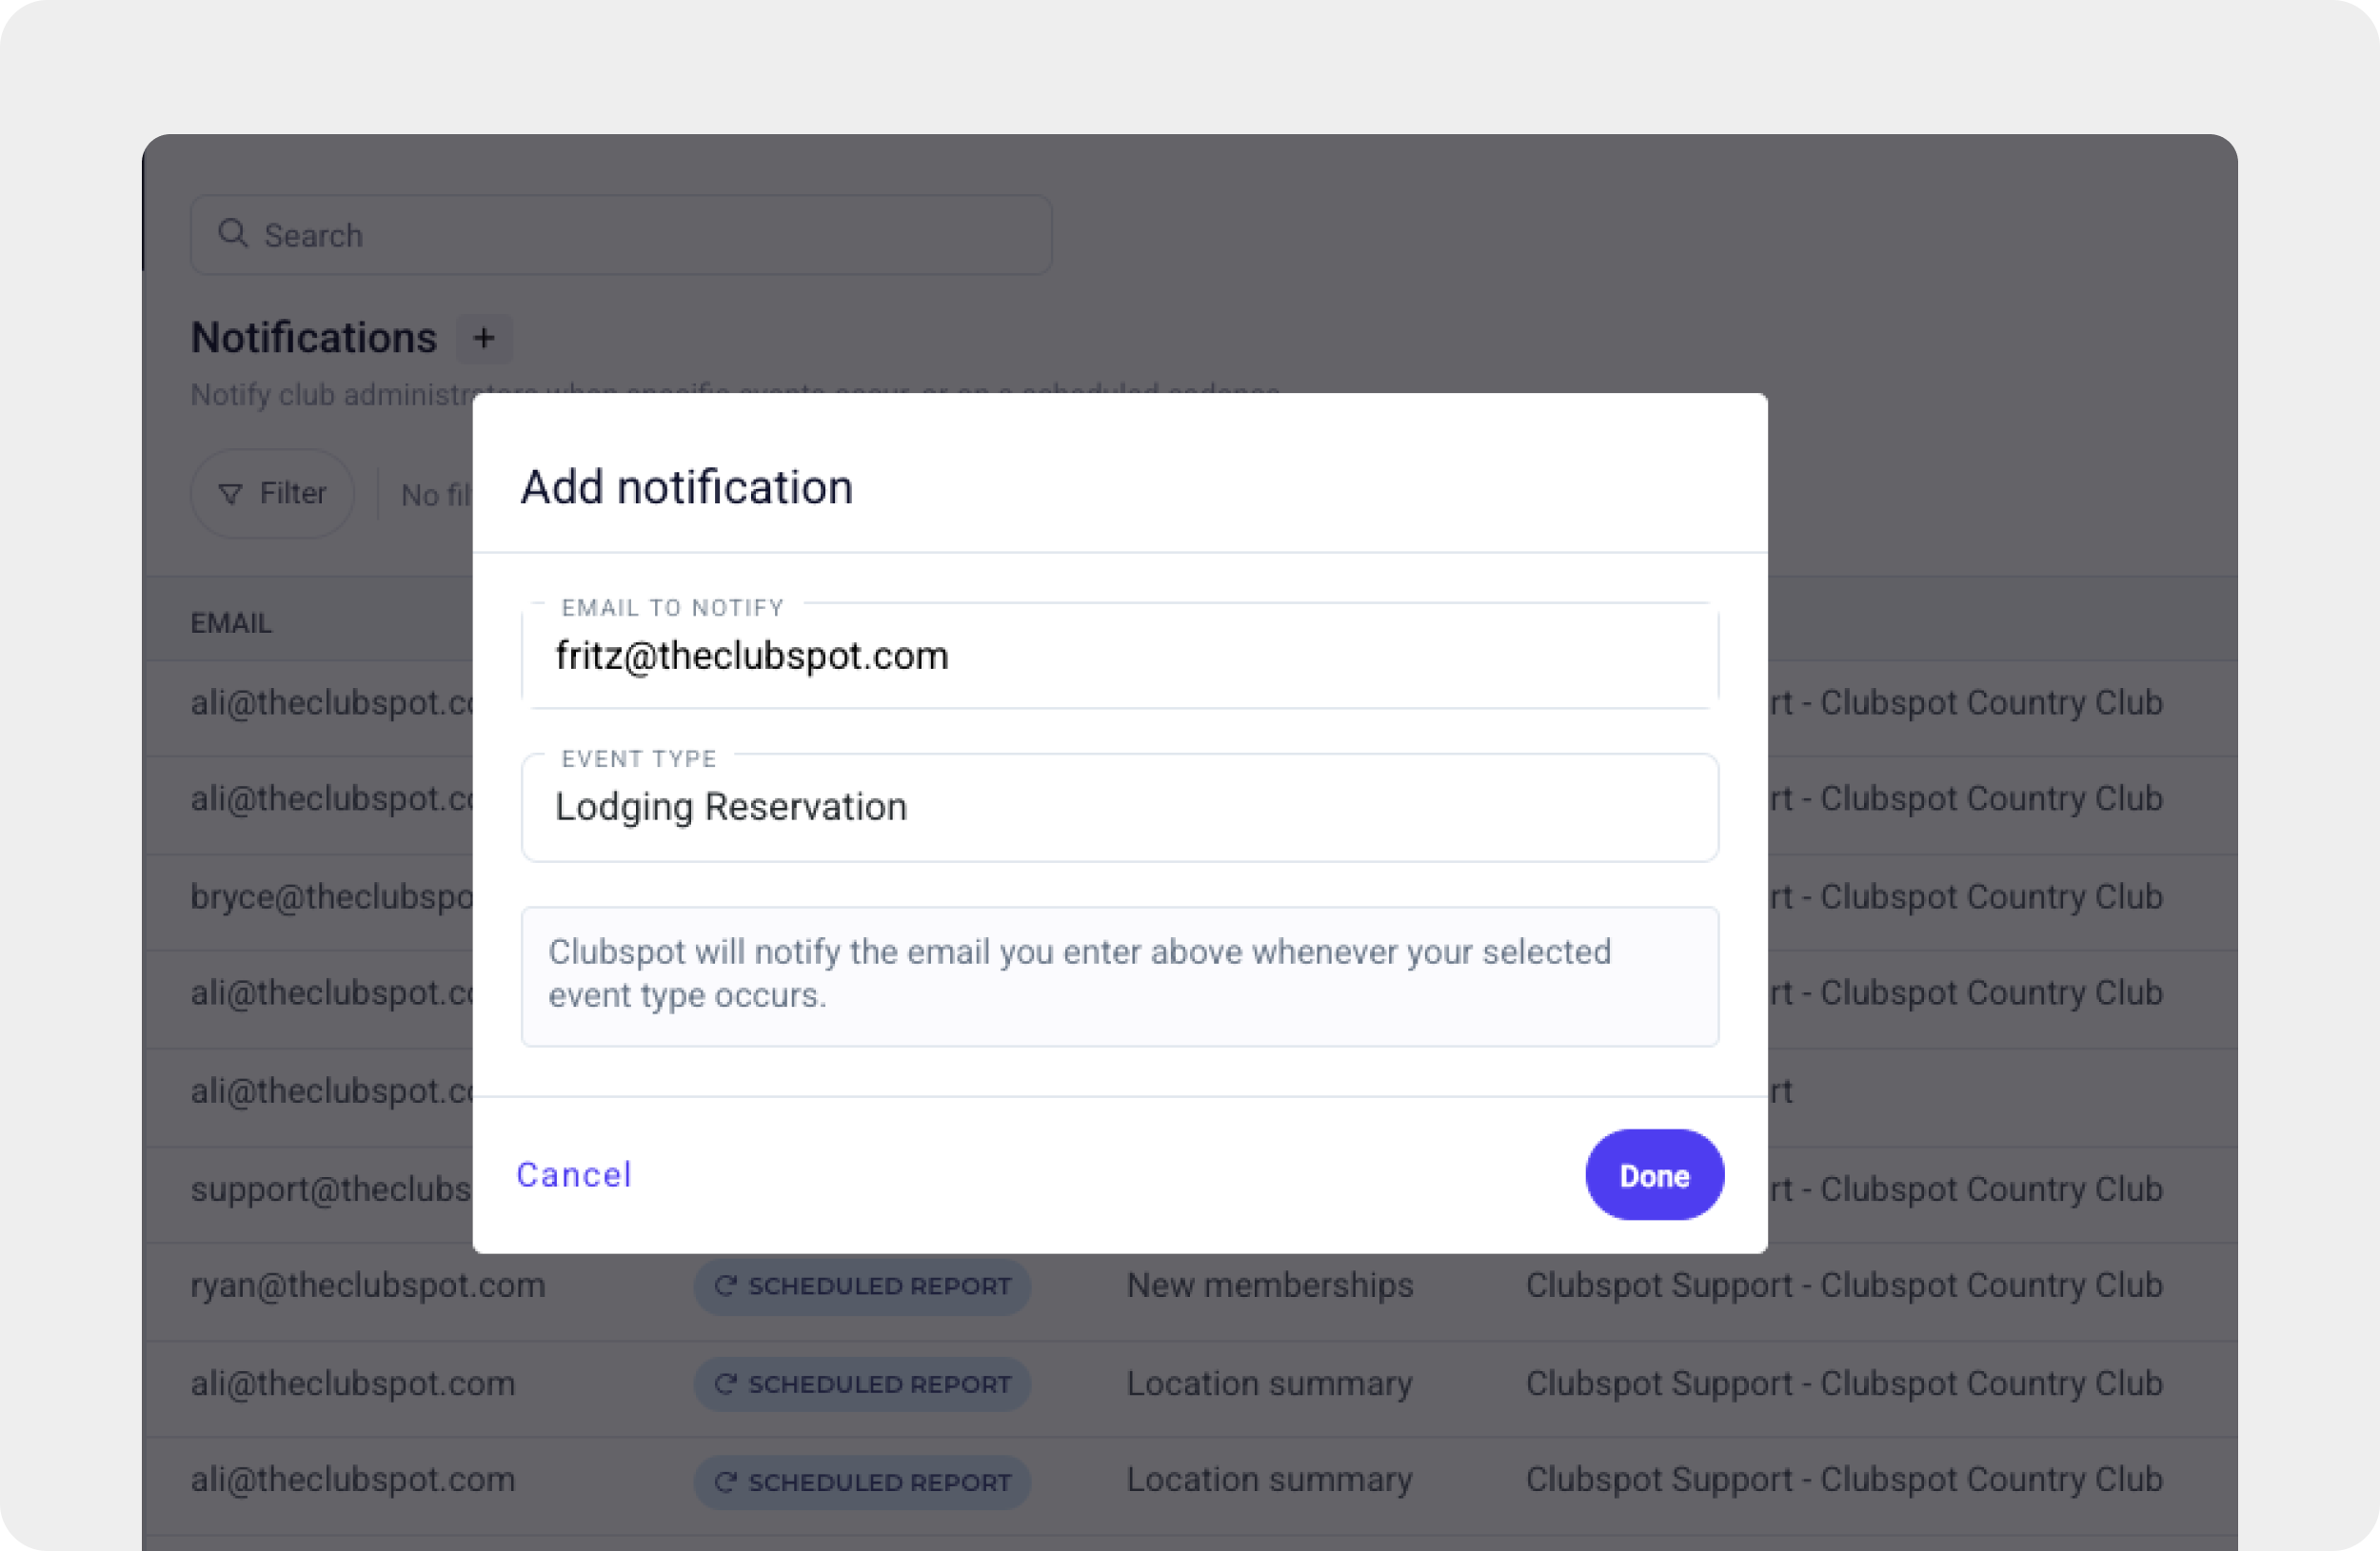
Task: Click the magnifier icon in the Search bar
Action: (x=233, y=234)
